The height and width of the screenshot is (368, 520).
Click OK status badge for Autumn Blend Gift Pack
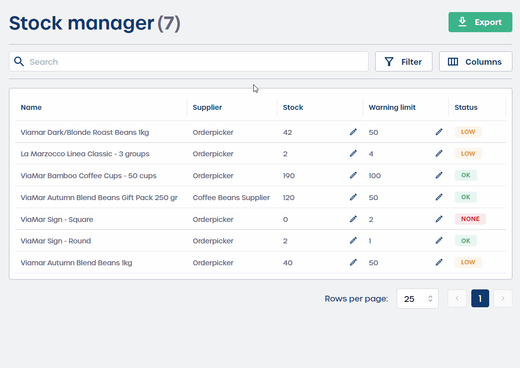coord(465,197)
